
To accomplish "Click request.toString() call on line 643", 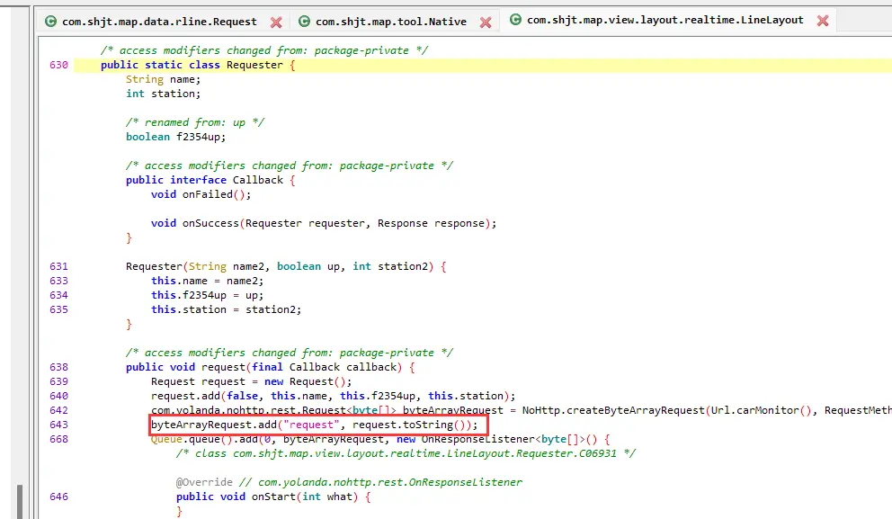I will point(411,425).
